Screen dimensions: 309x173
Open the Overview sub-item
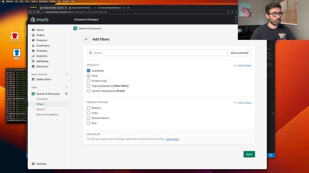coord(42,99)
